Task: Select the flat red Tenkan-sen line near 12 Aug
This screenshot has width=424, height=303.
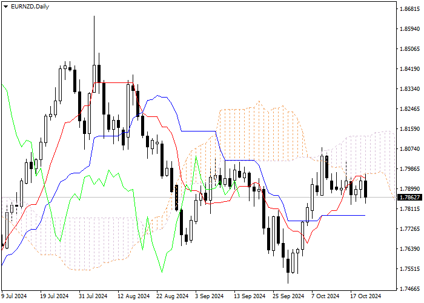Action: coord(114,82)
